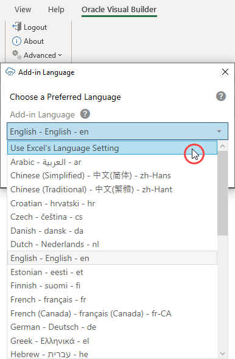Viewport: 235px width, 359px height.
Task: Open help next to Add-in Language label
Action: coord(85,114)
